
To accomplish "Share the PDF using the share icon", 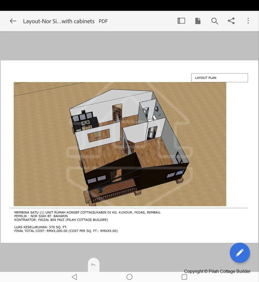I will point(231,21).
